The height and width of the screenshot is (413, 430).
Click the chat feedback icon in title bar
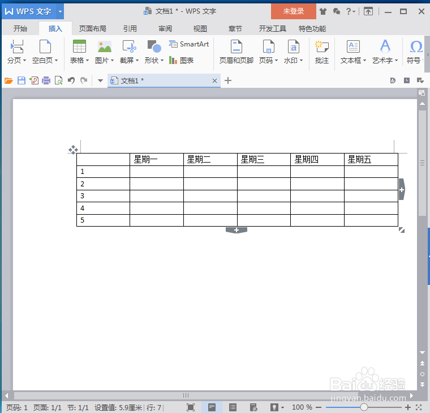[x=337, y=11]
